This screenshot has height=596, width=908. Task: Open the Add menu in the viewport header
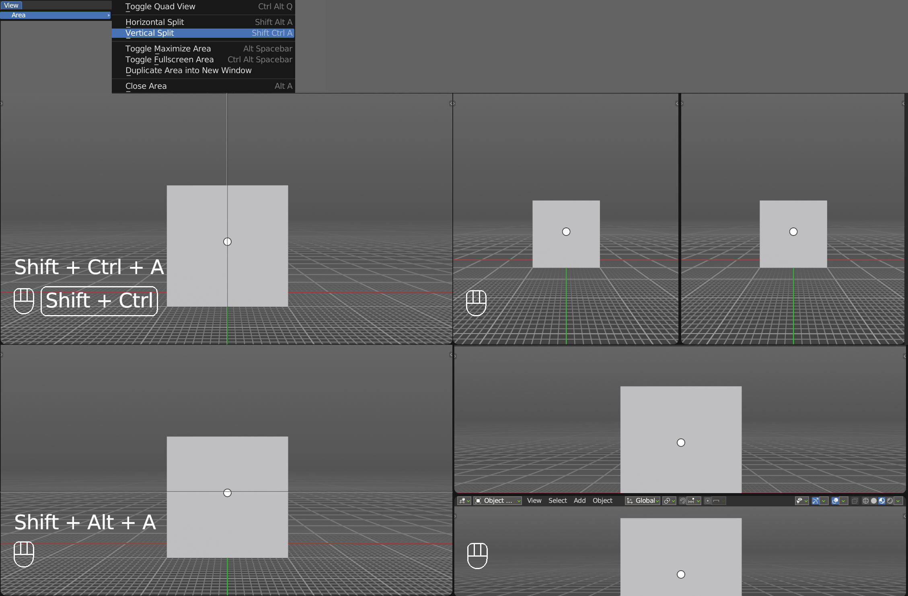click(x=579, y=501)
